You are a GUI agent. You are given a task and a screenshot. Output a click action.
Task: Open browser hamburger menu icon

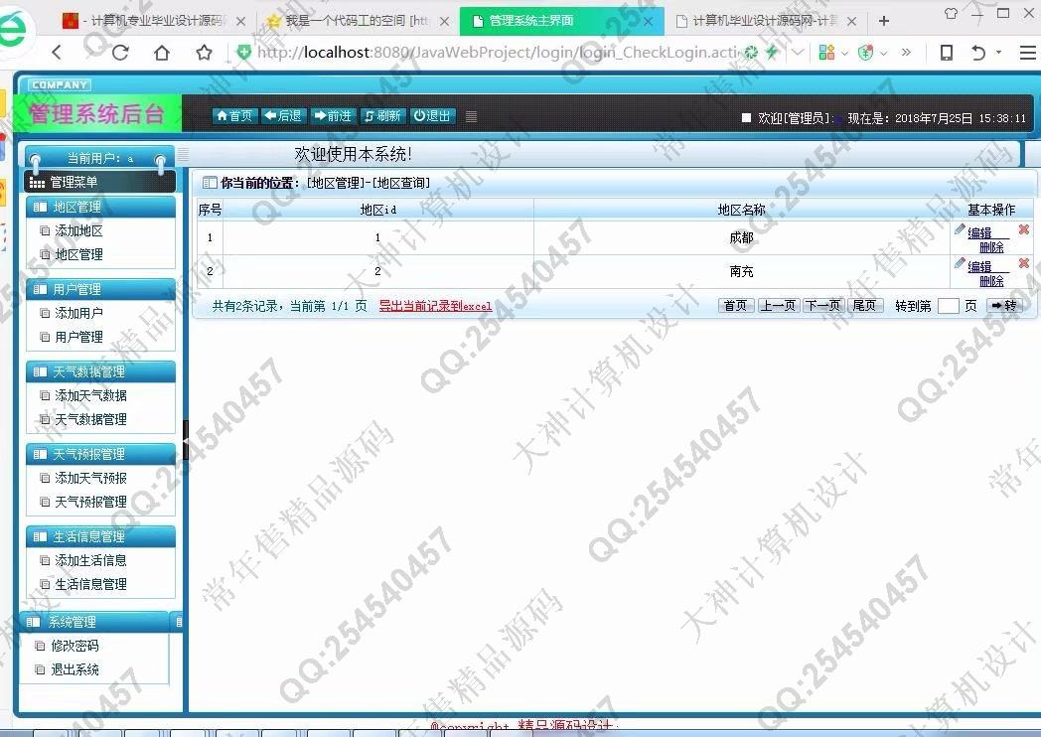pos(1028,53)
